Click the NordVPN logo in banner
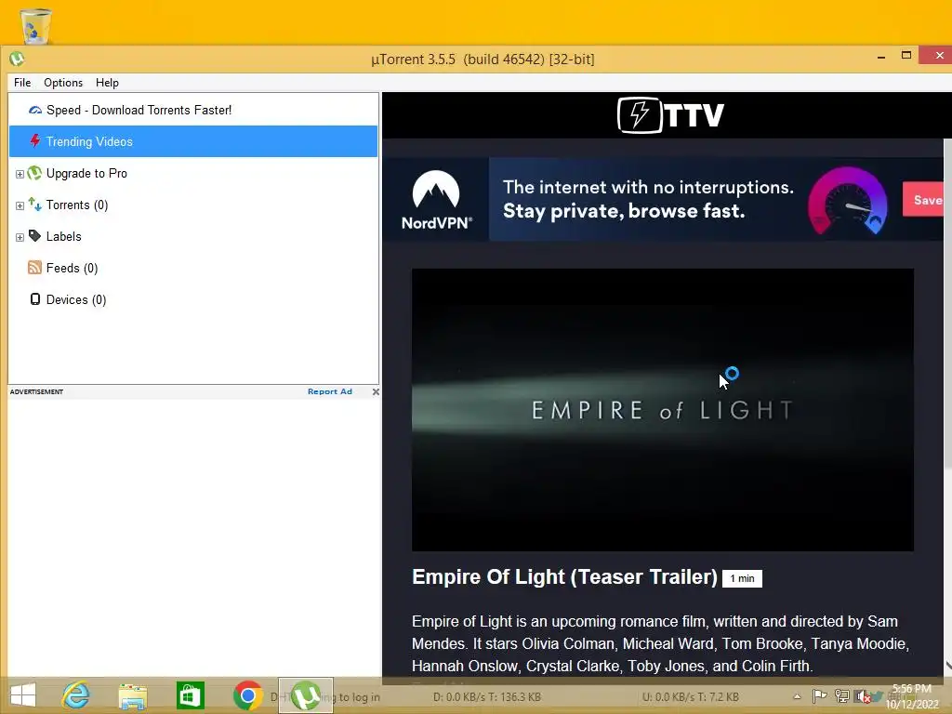 click(x=437, y=200)
